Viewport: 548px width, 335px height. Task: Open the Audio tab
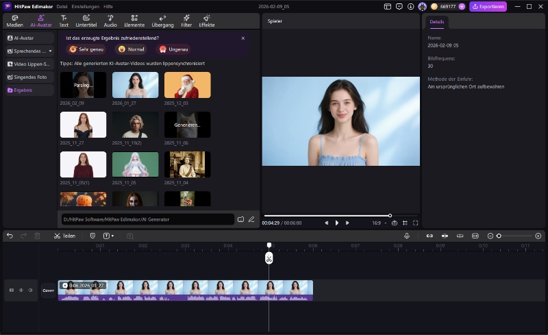point(110,21)
